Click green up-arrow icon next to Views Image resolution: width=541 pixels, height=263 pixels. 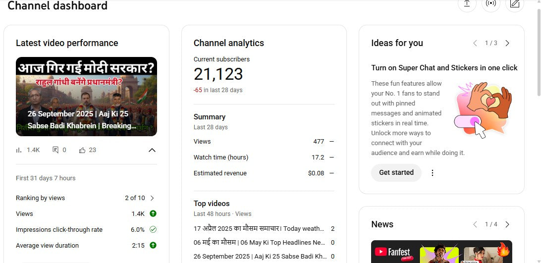(x=153, y=214)
